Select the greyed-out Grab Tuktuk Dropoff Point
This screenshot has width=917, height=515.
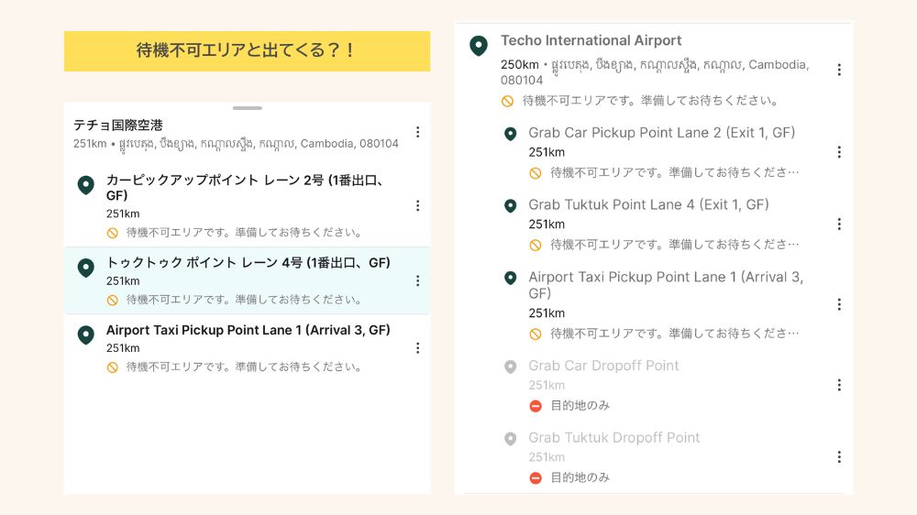pyautogui.click(x=614, y=438)
